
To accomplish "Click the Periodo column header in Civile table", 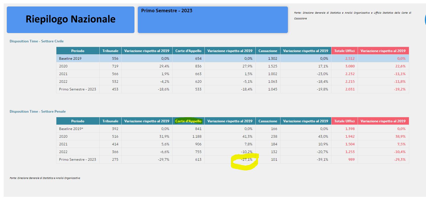I will 78,51.
